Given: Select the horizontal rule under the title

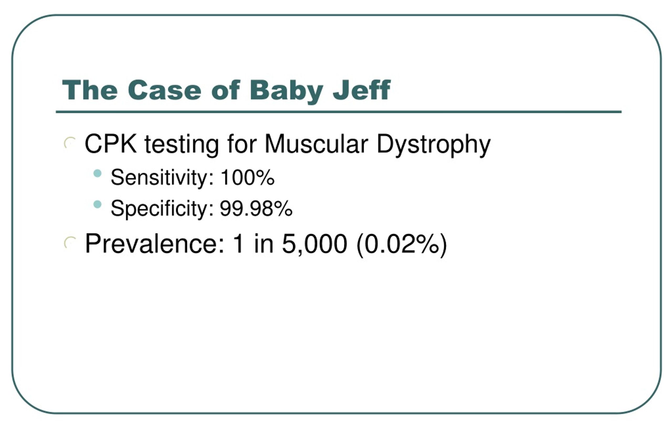Looking at the screenshot, I should 339,112.
